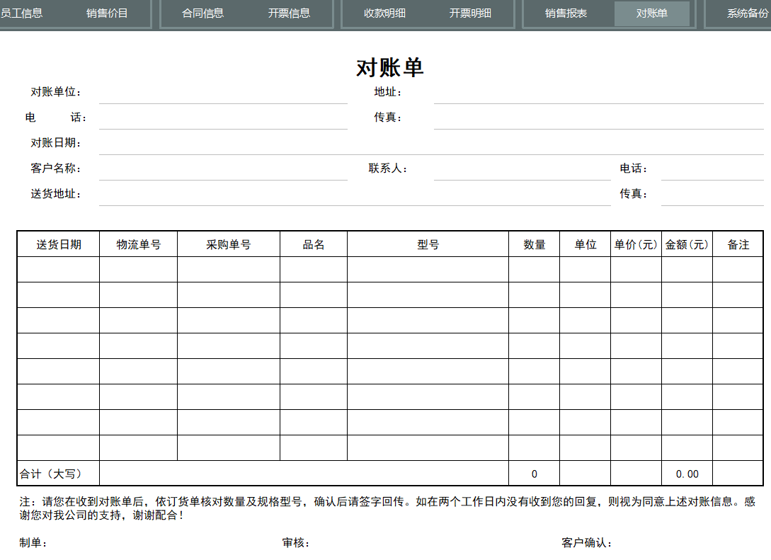Viewport: 771px width, 560px height.
Task: Select the 送货日期 column header
Action: click(x=59, y=244)
